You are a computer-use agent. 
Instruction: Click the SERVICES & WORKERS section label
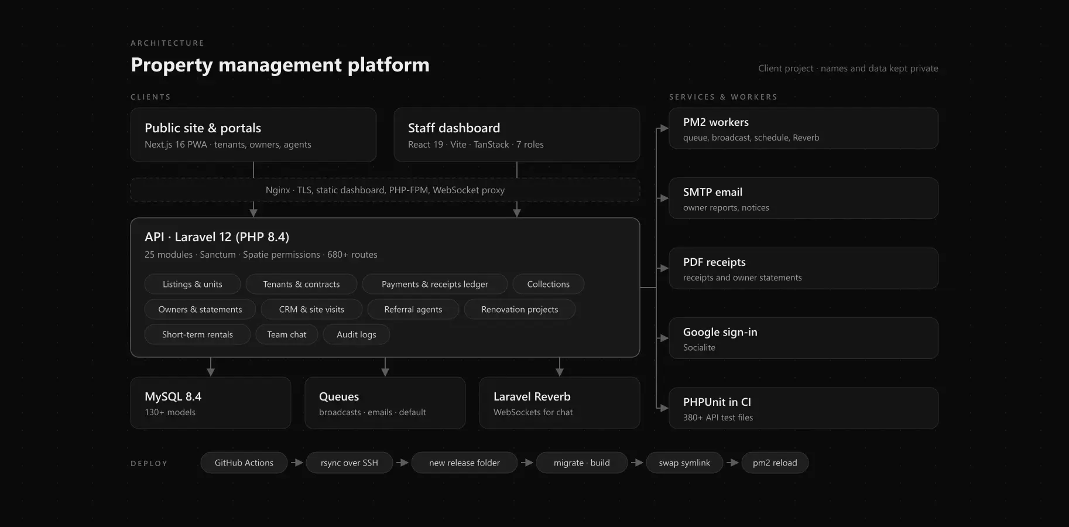[723, 97]
